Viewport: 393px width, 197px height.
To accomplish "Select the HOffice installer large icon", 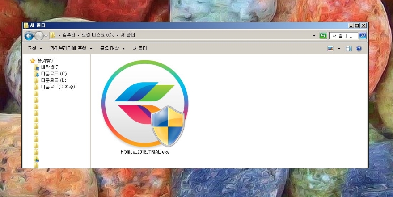I will (x=145, y=104).
